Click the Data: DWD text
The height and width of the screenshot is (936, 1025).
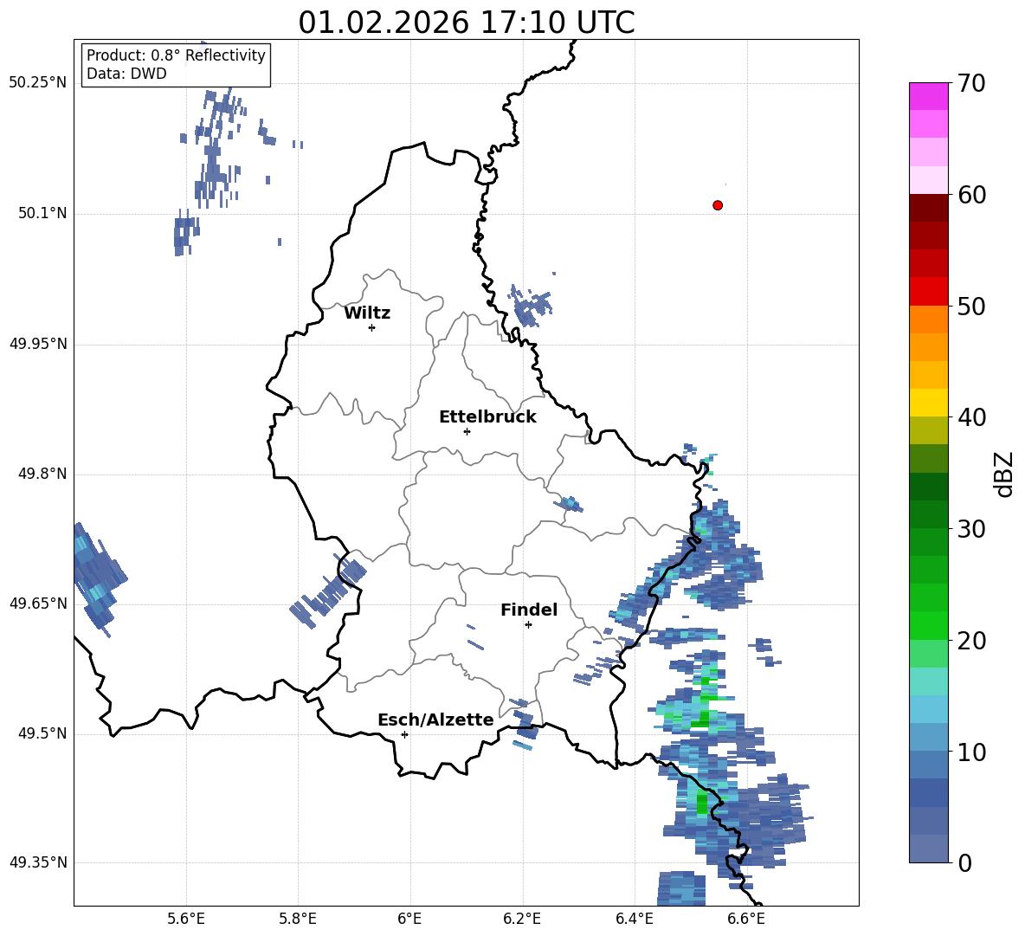pos(126,74)
